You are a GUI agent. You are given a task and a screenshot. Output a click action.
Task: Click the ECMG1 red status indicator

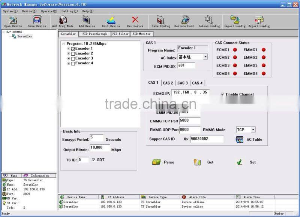(235, 50)
